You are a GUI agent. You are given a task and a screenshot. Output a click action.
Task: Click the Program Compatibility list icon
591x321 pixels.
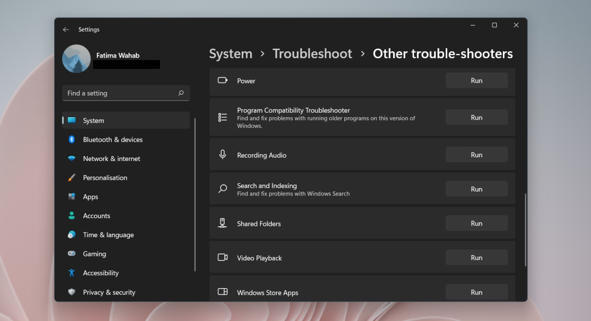[223, 117]
